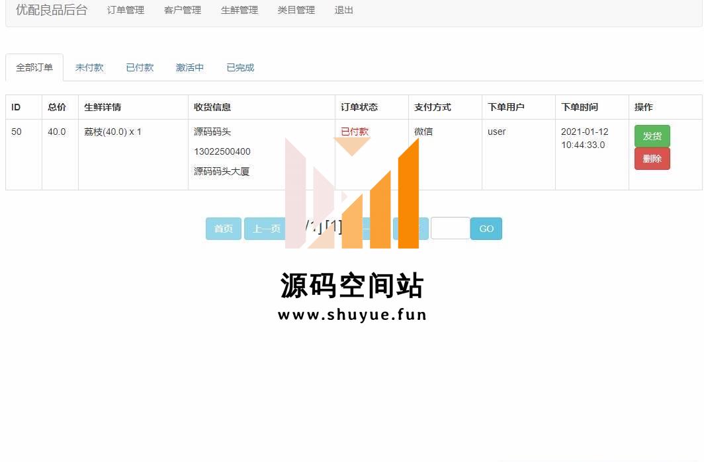The image size is (704, 462).
Task: Open the 优配良品后台 brand link
Action: pos(52,10)
